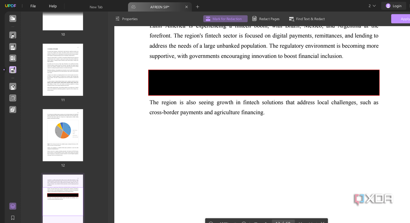Switch to the New Tab tab
Image resolution: width=410 pixels, height=223 pixels.
click(x=96, y=7)
